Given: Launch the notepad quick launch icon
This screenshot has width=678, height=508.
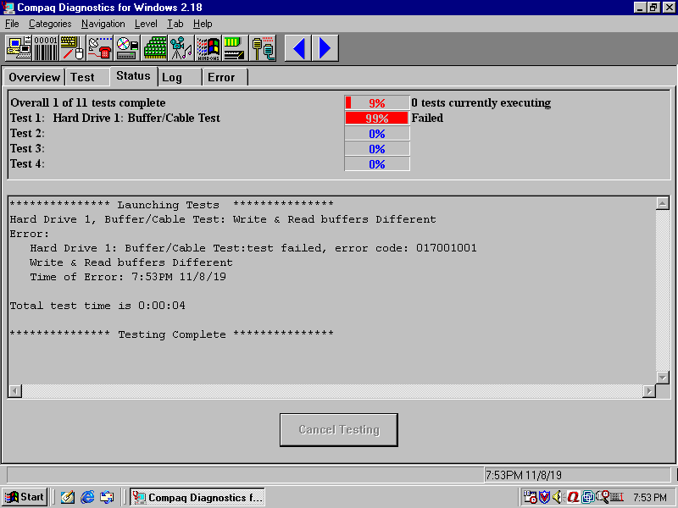Looking at the screenshot, I should coord(68,497).
